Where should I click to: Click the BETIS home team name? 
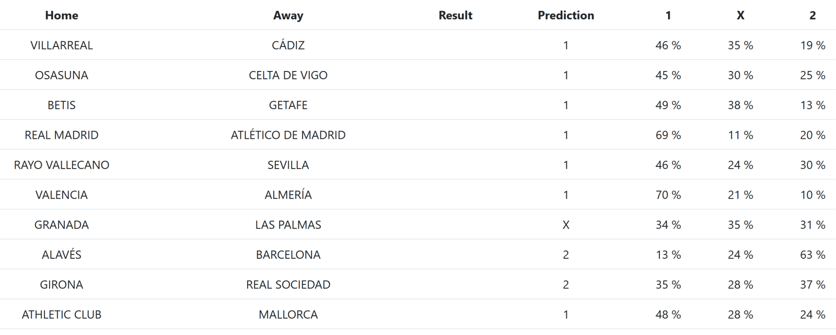tap(62, 105)
